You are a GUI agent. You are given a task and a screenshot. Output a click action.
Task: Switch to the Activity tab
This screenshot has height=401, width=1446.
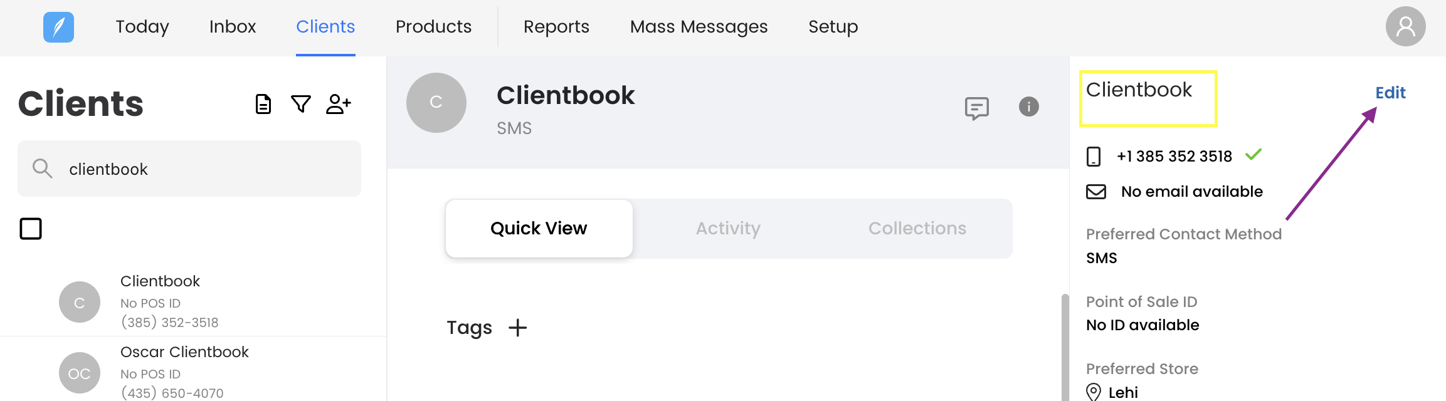728,228
